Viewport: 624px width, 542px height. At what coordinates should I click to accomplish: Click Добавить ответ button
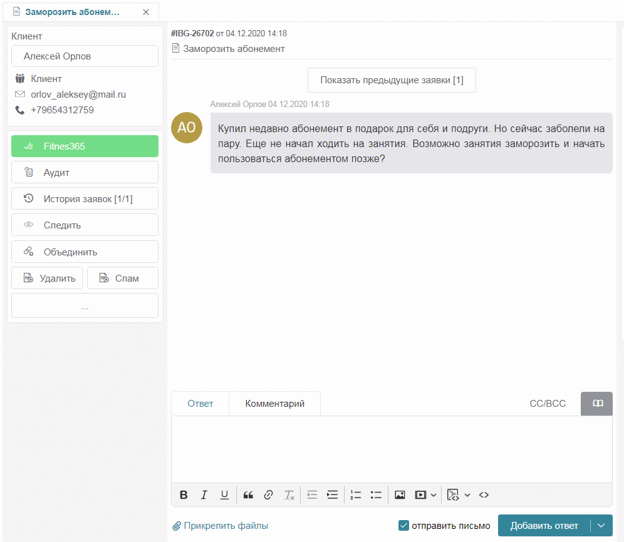pyautogui.click(x=544, y=525)
